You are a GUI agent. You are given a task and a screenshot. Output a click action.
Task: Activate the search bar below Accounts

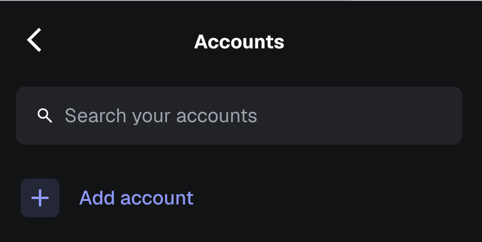(239, 116)
